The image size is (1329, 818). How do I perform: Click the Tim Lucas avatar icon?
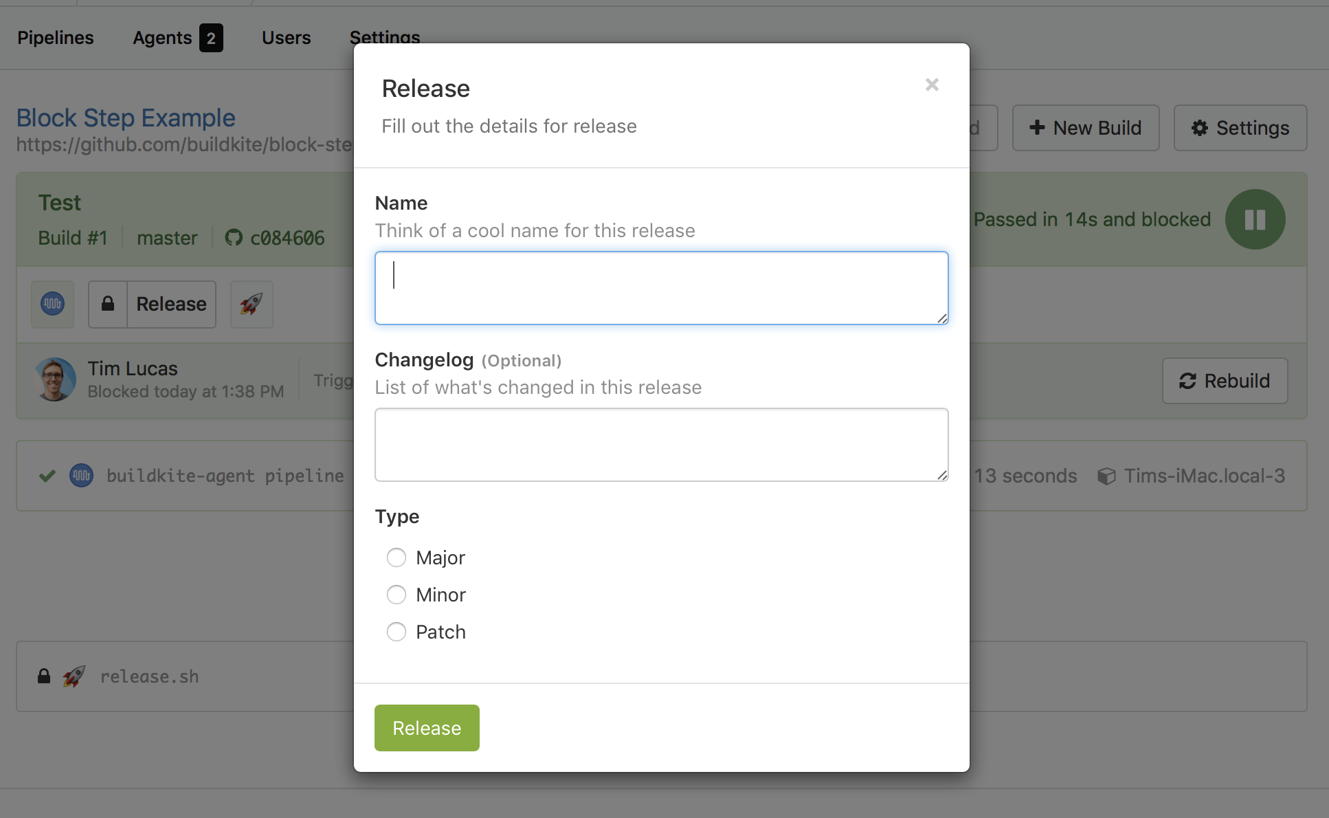(x=54, y=379)
